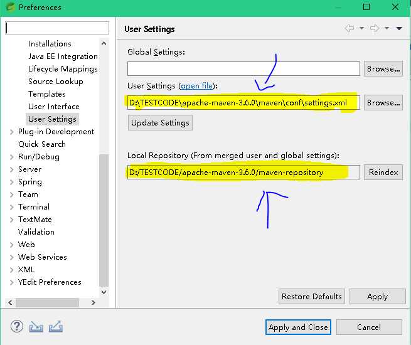This screenshot has width=411, height=345.
Task: Maximize the Preferences window
Action: point(366,7)
